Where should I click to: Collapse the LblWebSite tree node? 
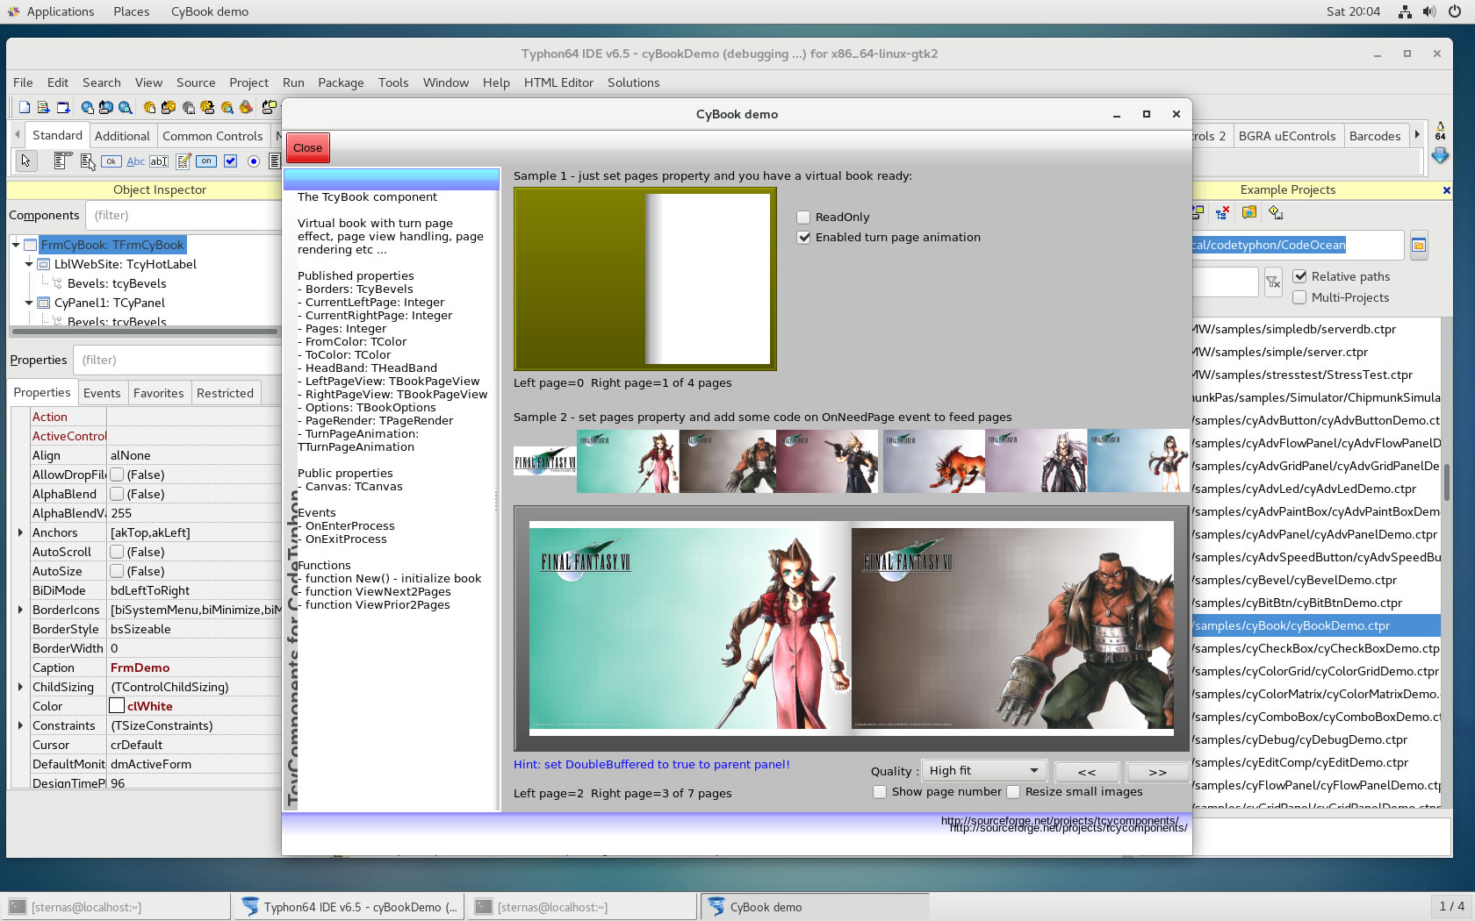[x=29, y=264]
